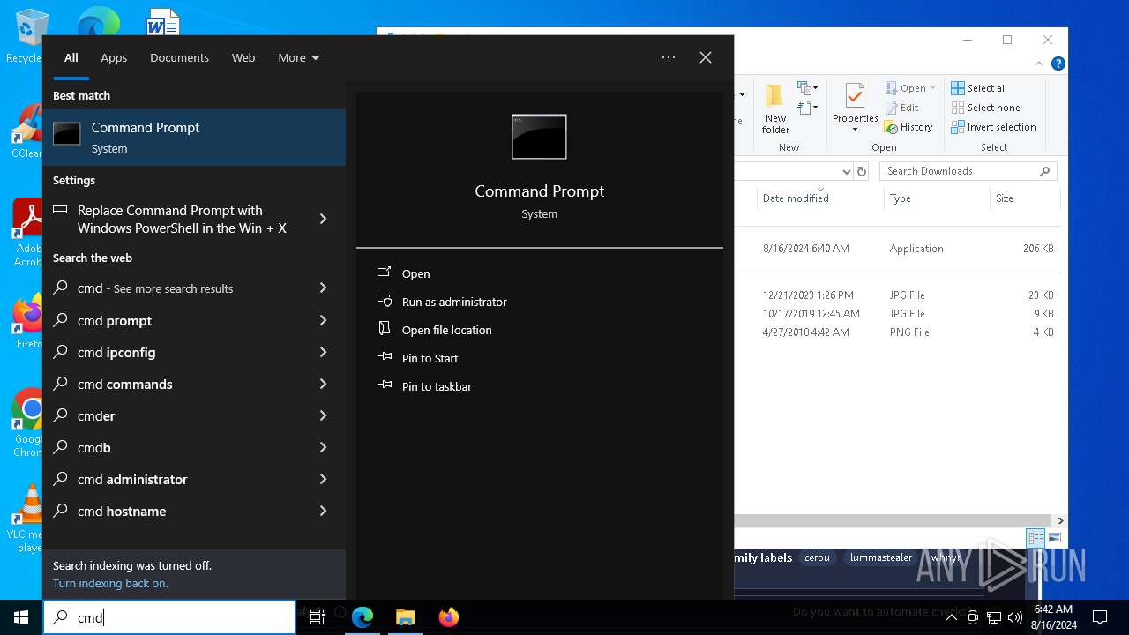
Task: Expand 'cmd - See more search results' arrow
Action: pos(323,288)
